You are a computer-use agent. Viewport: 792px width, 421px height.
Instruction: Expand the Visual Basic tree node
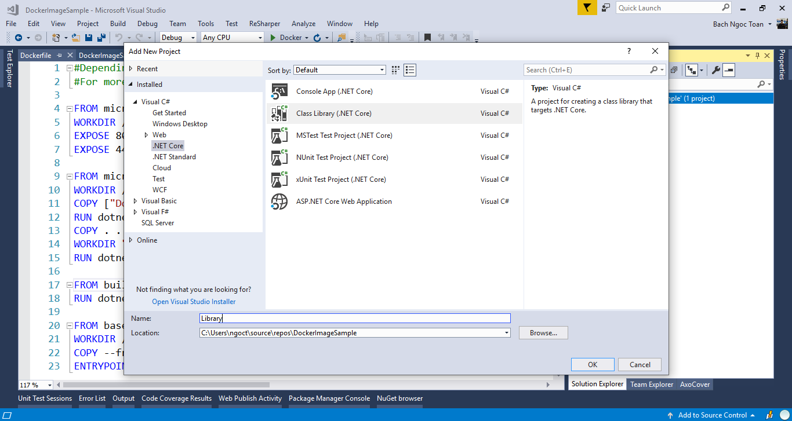pyautogui.click(x=136, y=201)
